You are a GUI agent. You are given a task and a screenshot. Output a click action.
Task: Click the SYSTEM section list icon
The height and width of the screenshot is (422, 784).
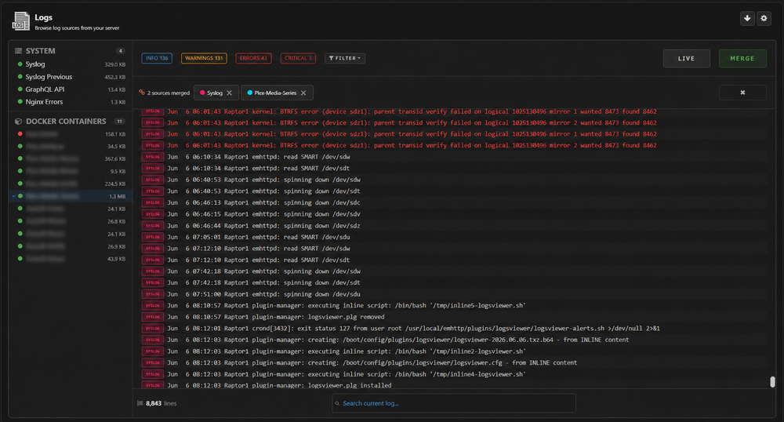[x=19, y=51]
